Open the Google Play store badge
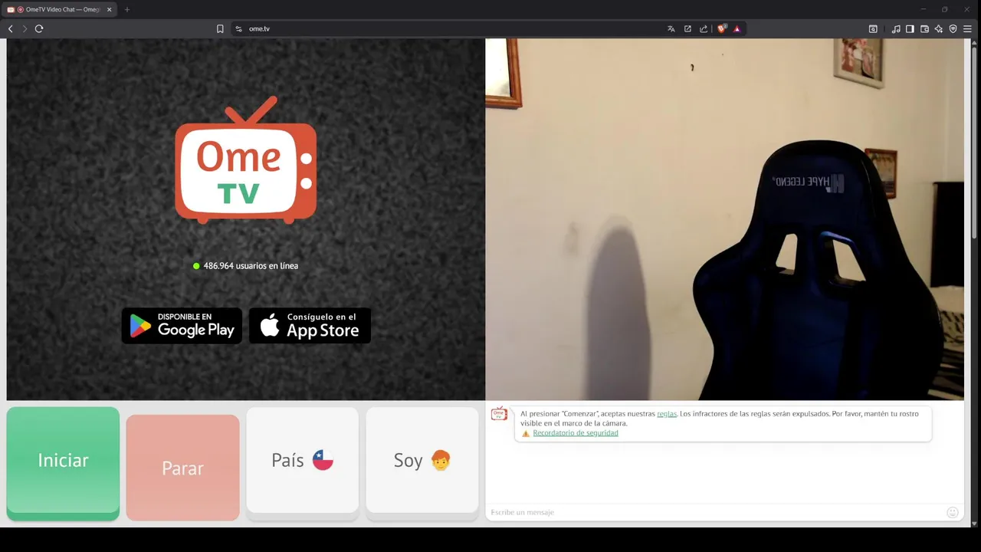The height and width of the screenshot is (552, 981). [x=182, y=326]
